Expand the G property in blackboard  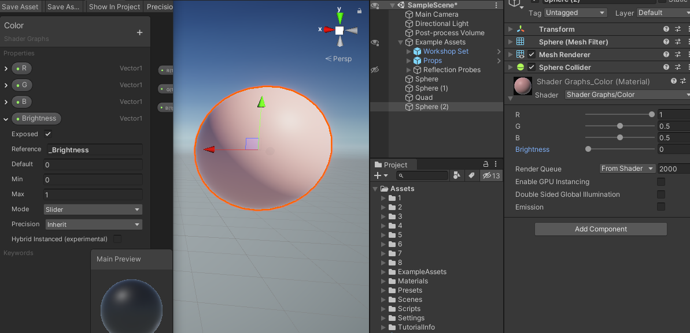(6, 85)
